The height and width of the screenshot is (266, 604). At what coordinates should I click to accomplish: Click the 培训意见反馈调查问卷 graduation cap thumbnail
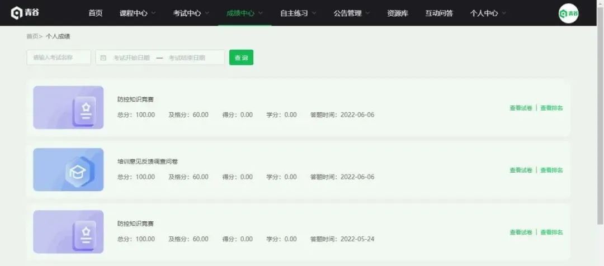68,169
